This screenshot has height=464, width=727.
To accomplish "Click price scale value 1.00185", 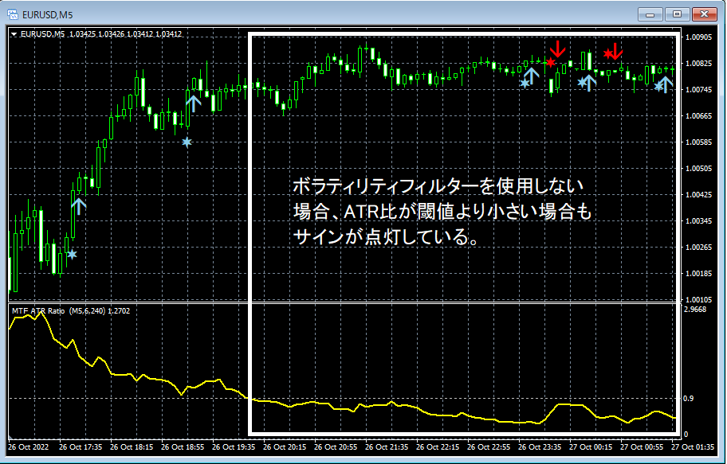I will point(698,274).
